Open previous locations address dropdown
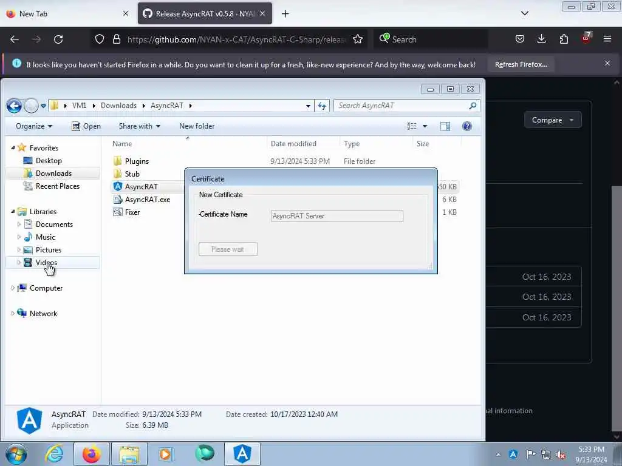 pos(308,106)
